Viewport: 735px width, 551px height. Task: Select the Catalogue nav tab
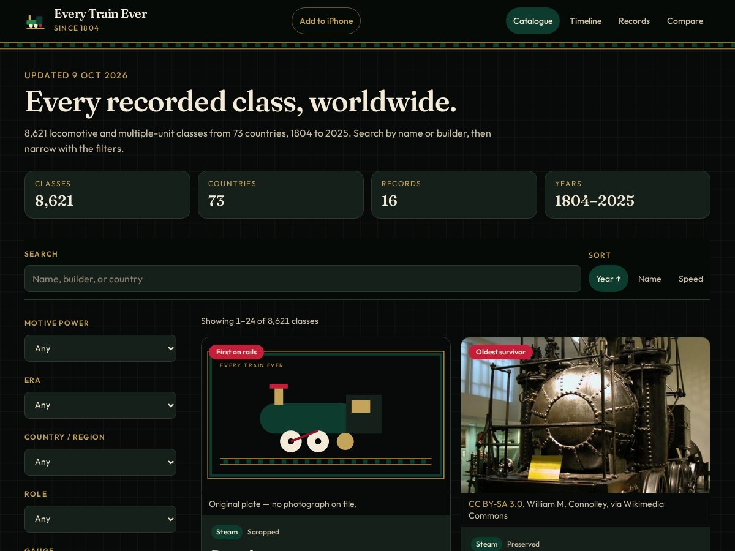[x=533, y=21]
